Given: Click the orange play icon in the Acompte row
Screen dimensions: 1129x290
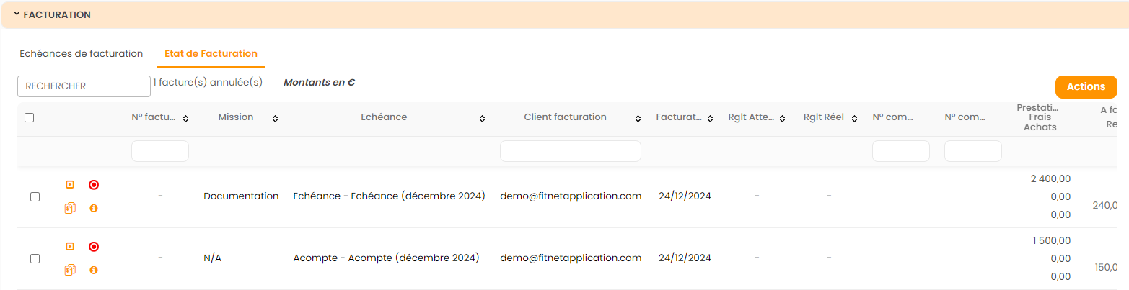Looking at the screenshot, I should pyautogui.click(x=70, y=247).
